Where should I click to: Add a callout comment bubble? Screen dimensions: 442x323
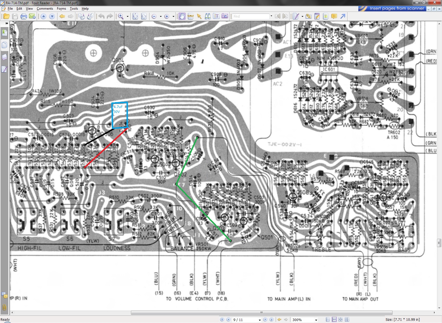pyautogui.click(x=334, y=16)
